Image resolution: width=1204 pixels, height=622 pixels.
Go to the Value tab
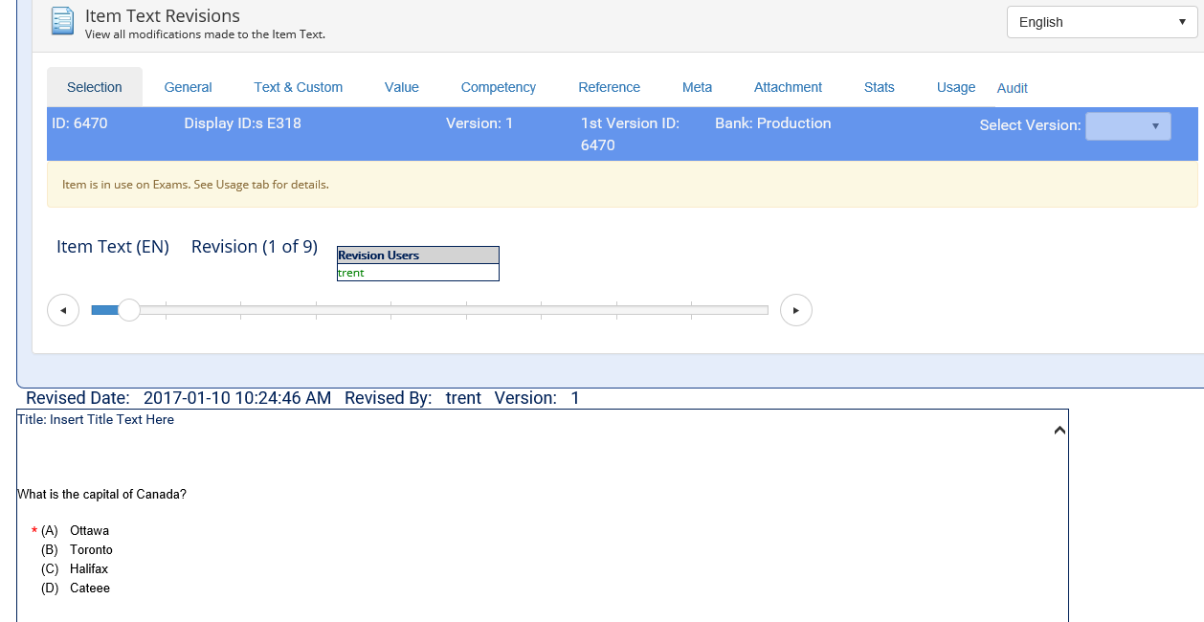401,87
